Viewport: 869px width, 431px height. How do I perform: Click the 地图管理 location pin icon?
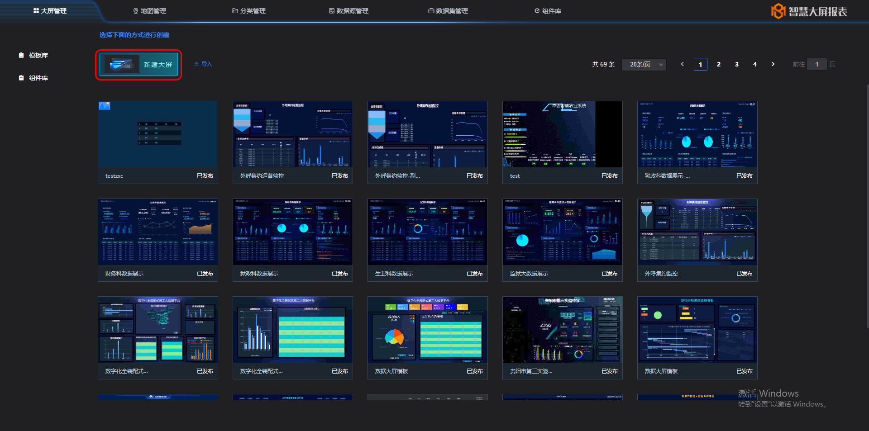[x=136, y=11]
